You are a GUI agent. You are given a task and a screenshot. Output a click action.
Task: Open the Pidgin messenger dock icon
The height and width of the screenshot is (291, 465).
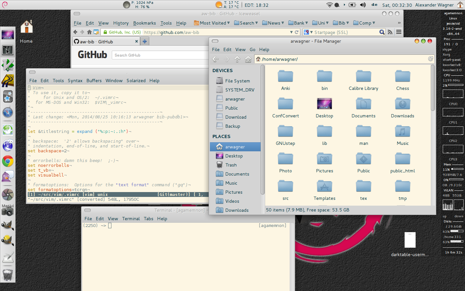tap(8, 177)
